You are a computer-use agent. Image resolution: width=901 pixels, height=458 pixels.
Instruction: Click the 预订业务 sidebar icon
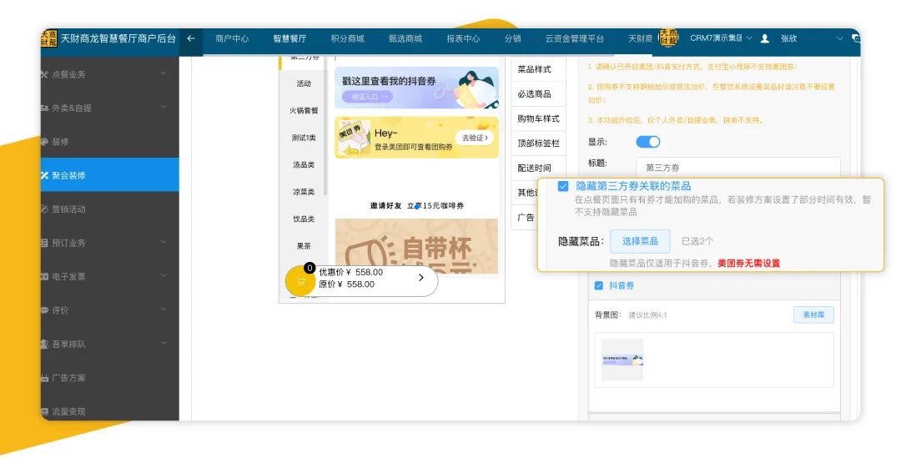[44, 243]
